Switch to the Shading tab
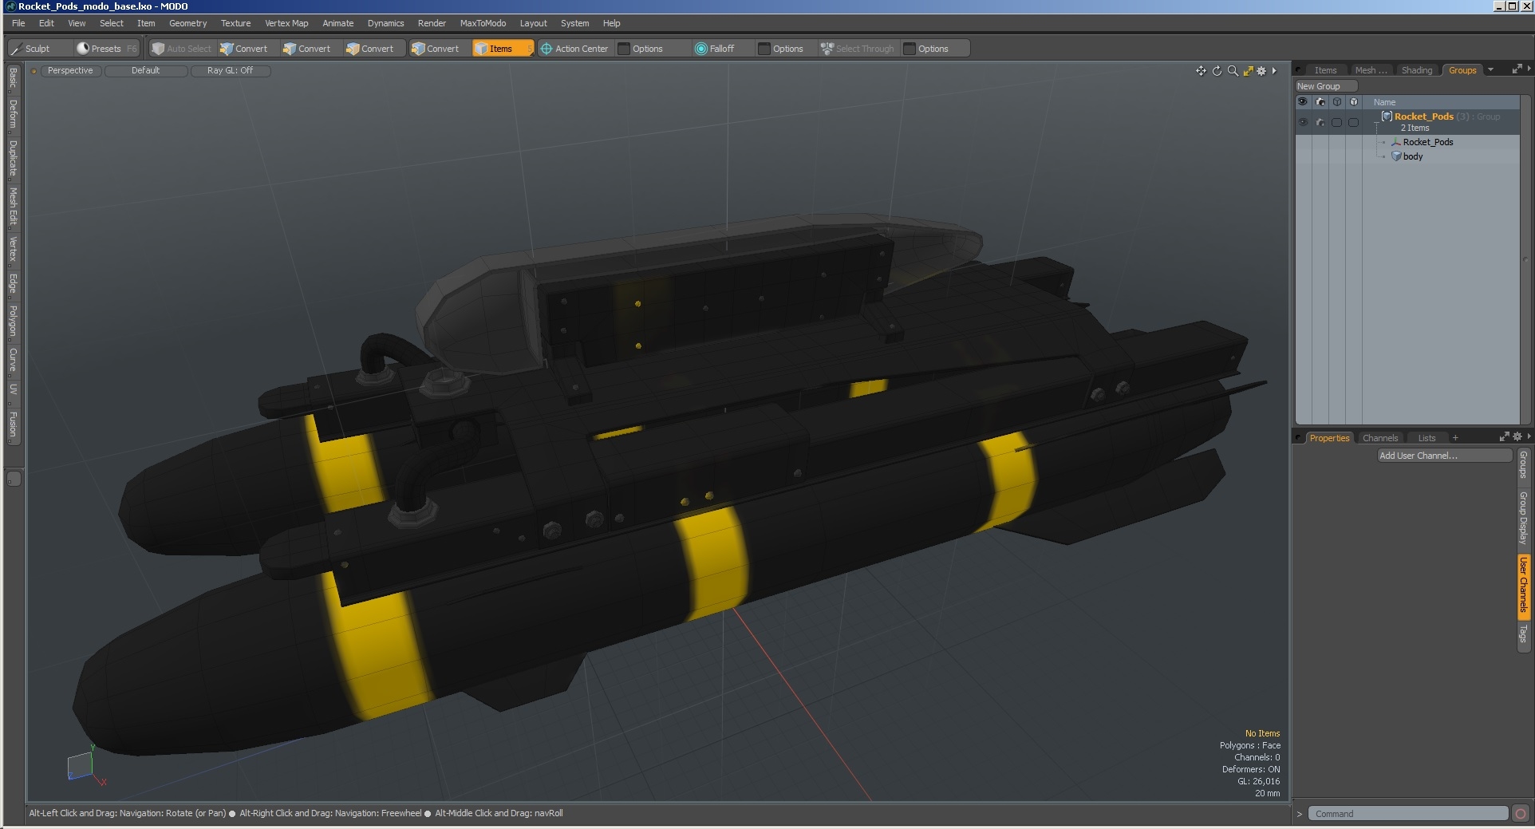Viewport: 1535px width, 829px height. pos(1417,70)
